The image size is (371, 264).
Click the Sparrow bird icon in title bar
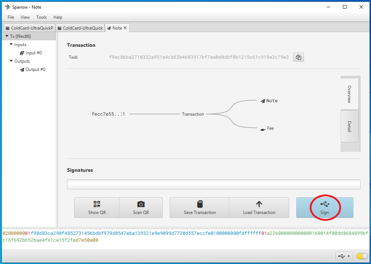pos(8,7)
